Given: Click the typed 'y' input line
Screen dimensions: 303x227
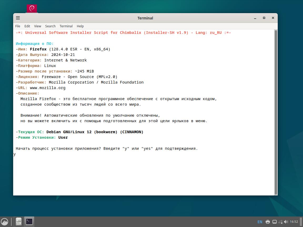Looking at the screenshot, I should (15, 154).
